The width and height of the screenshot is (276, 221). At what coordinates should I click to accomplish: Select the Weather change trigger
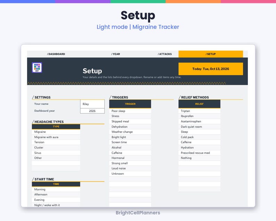(130, 132)
